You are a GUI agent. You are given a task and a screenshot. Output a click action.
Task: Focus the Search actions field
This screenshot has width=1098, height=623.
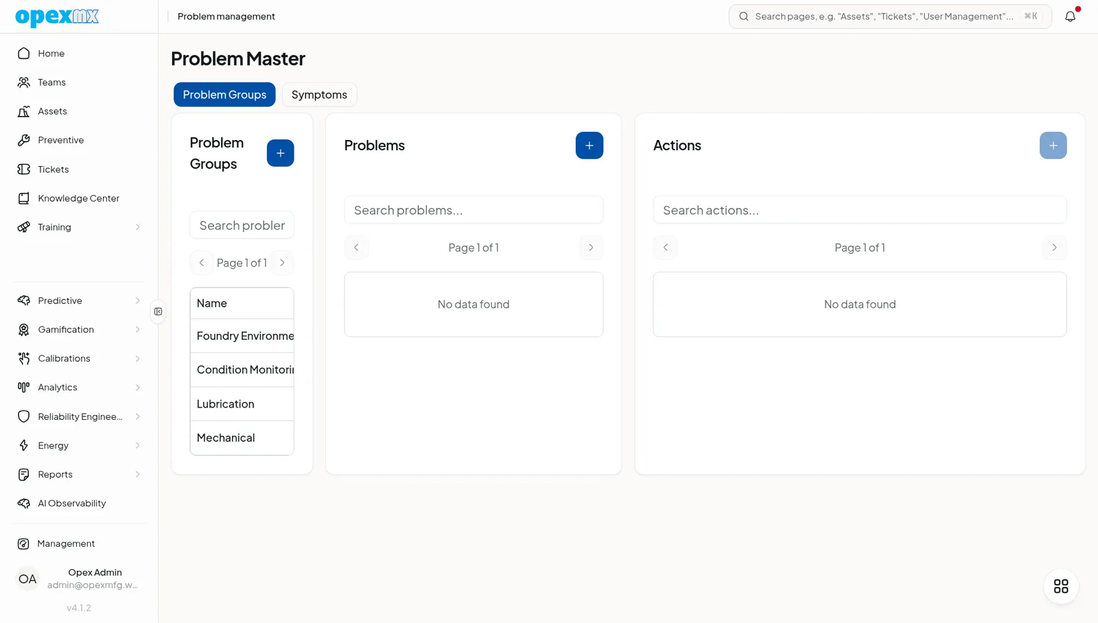coord(860,210)
